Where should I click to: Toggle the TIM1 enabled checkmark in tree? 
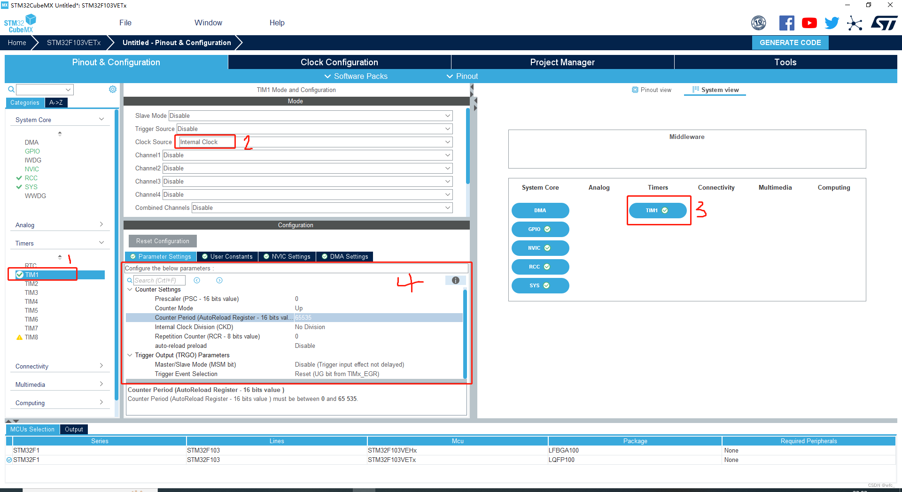(x=20, y=275)
